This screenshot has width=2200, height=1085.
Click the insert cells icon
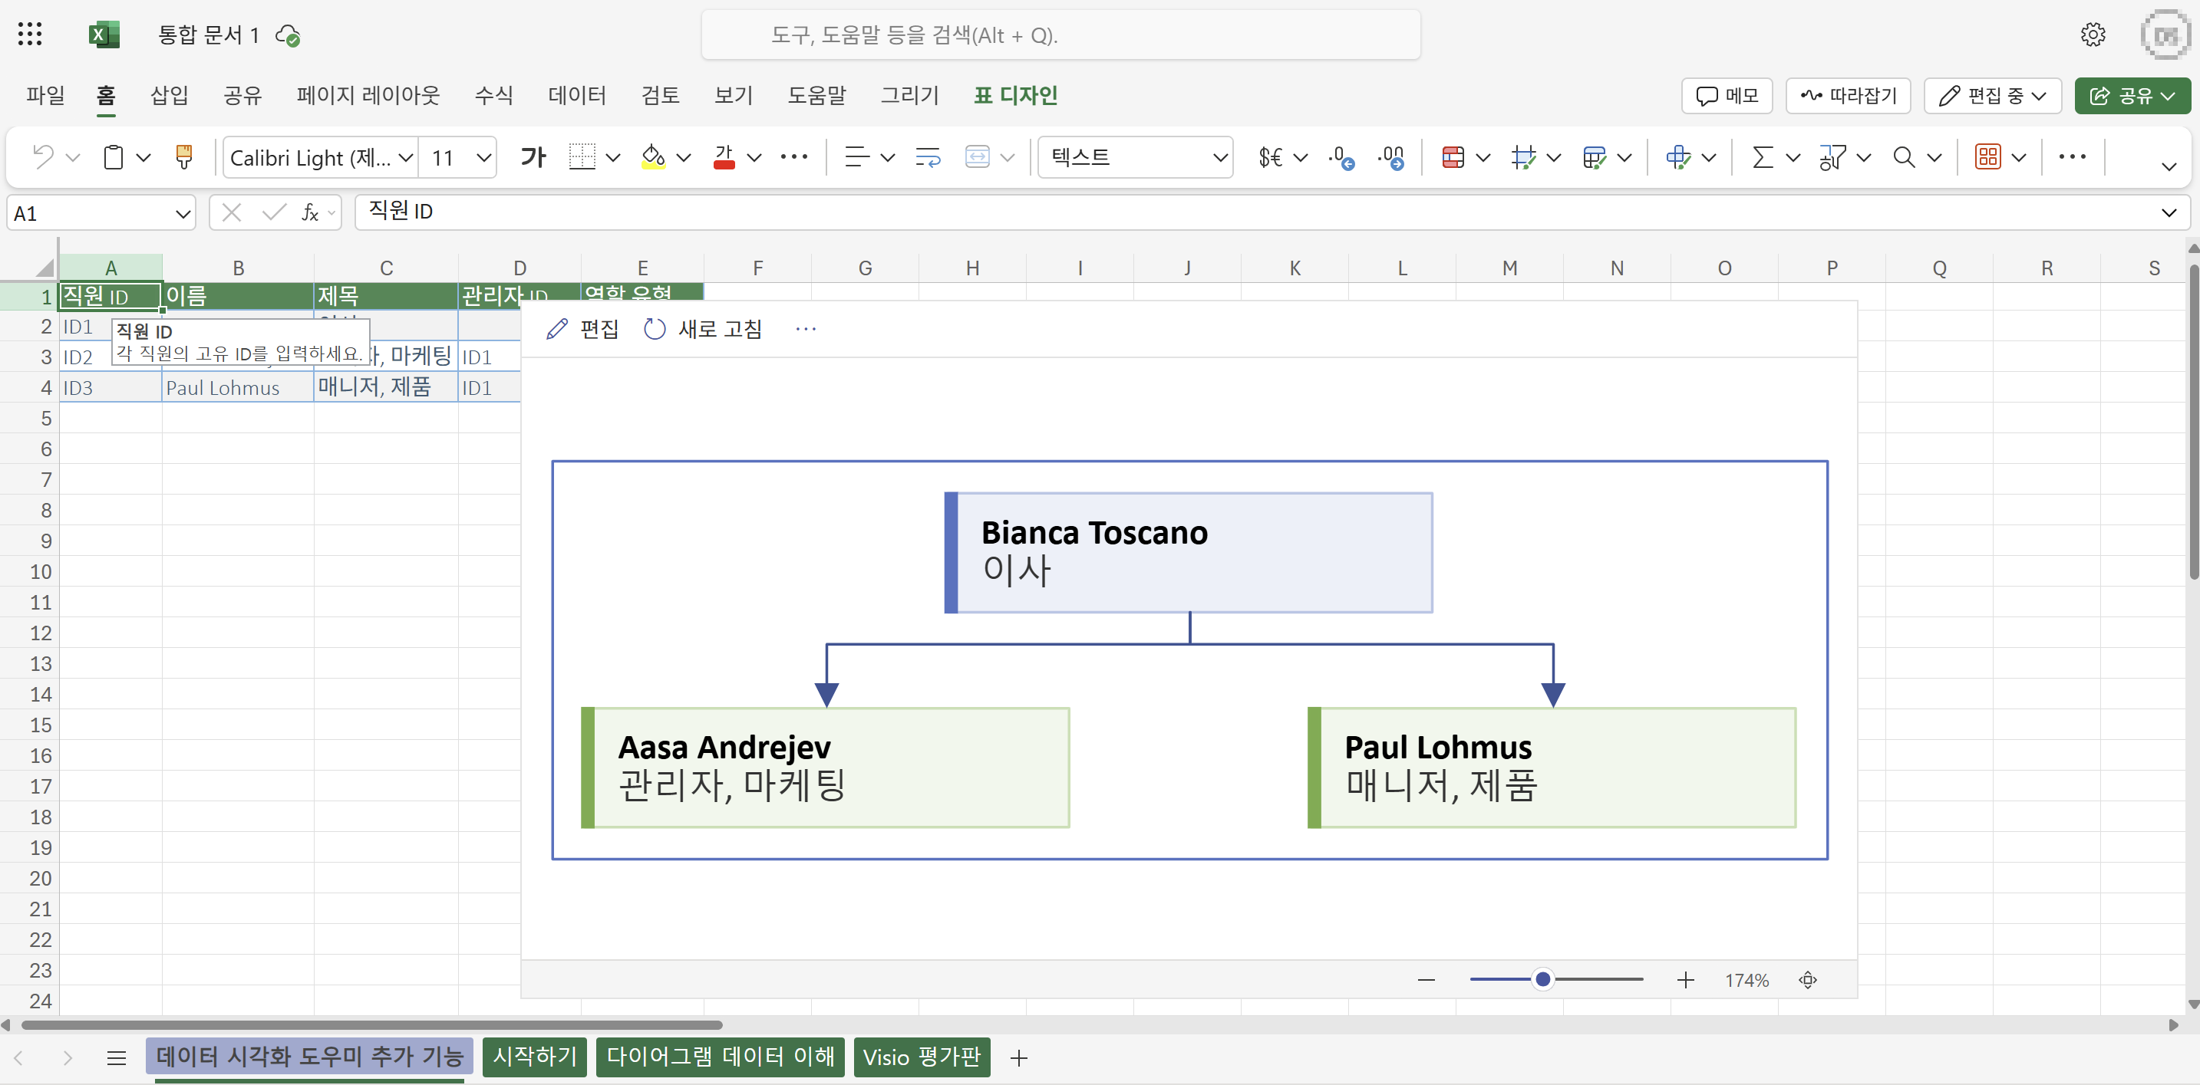1678,157
